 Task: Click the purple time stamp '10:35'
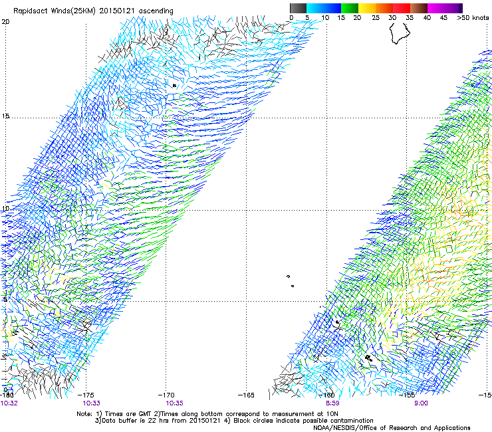[174, 403]
